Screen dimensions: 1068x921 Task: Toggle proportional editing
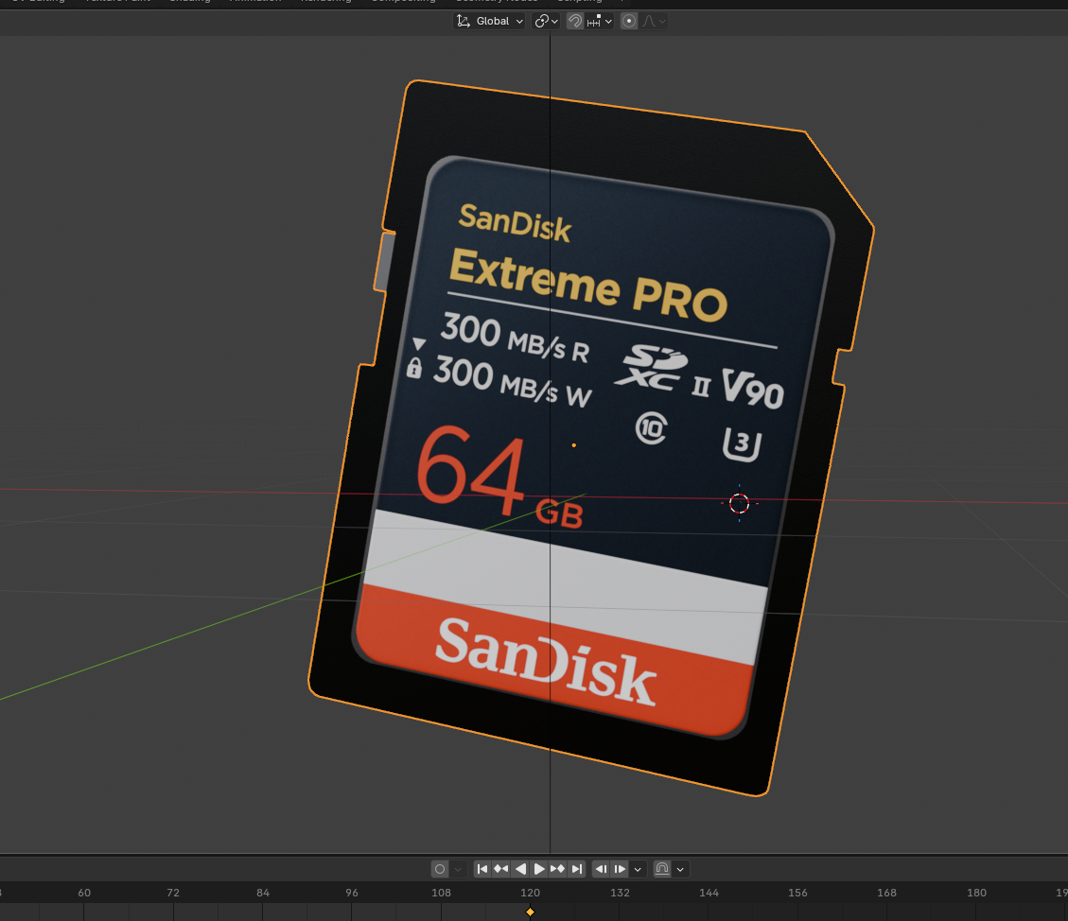pos(629,21)
